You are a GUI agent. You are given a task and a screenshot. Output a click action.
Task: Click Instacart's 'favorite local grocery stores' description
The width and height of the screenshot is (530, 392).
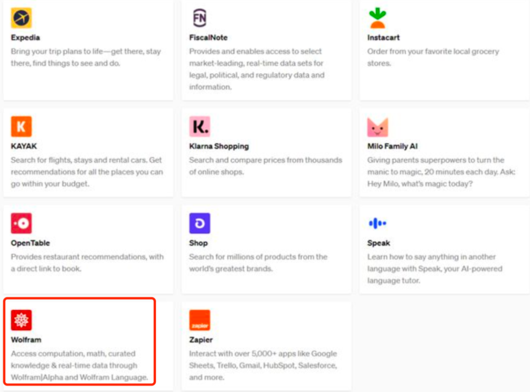[x=433, y=57]
